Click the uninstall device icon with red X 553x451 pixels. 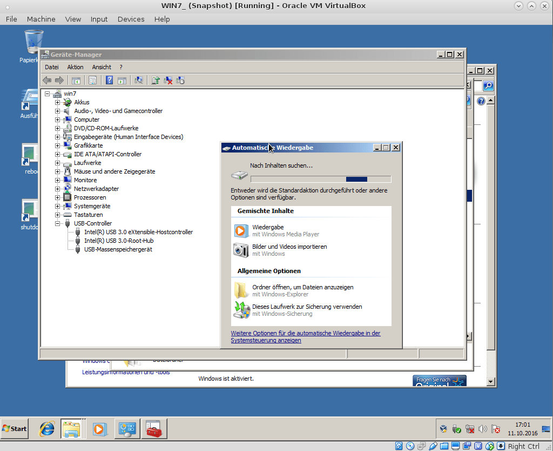coord(168,81)
